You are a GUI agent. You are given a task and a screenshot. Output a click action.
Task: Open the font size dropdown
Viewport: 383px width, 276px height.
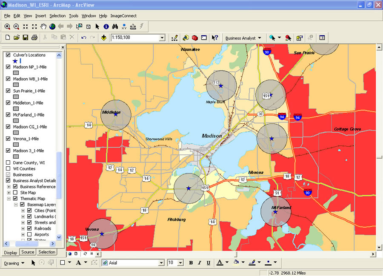[x=180, y=263]
